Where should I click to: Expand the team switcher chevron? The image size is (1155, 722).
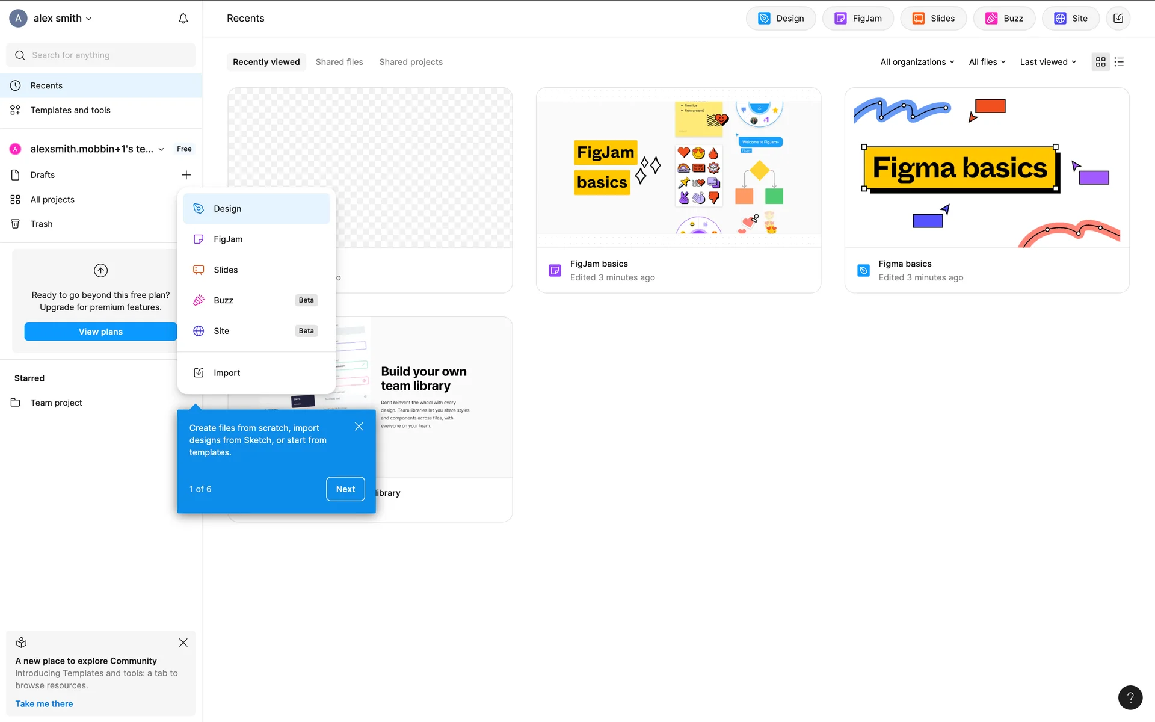(161, 149)
